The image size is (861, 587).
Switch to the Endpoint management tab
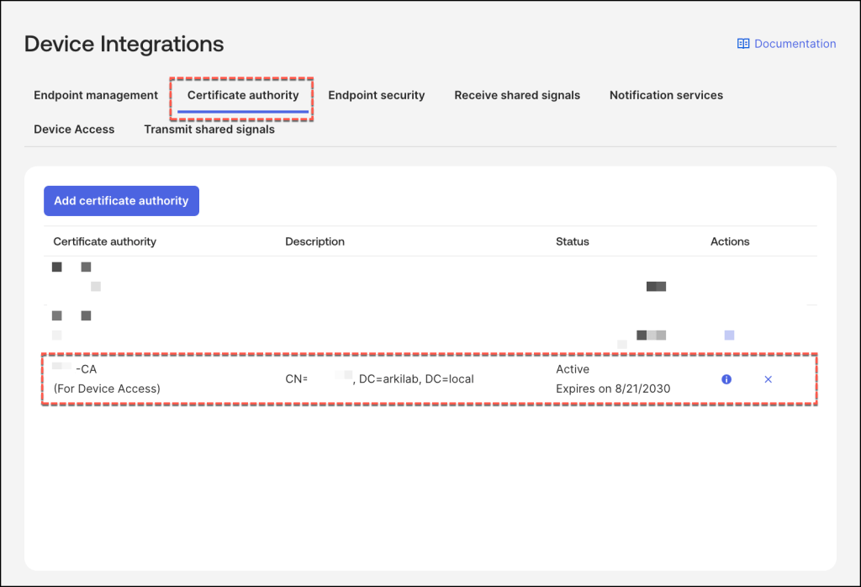[x=96, y=95]
